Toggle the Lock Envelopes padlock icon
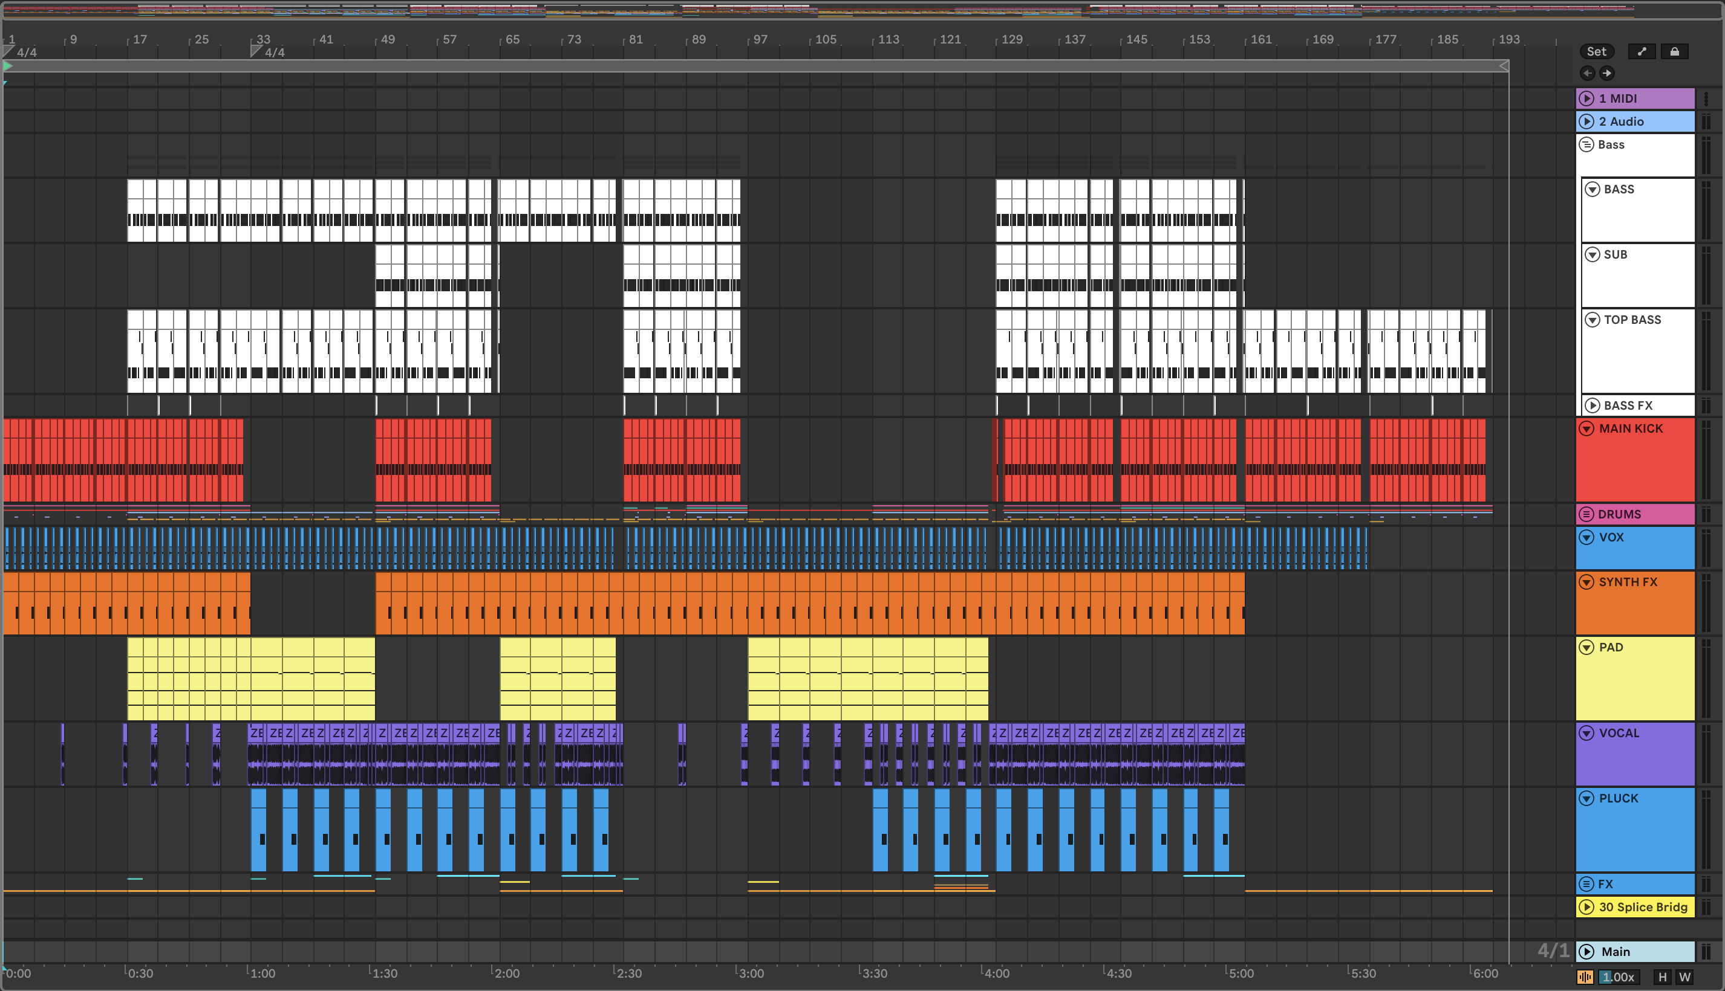Screen dimensions: 1725x991 tap(1675, 52)
